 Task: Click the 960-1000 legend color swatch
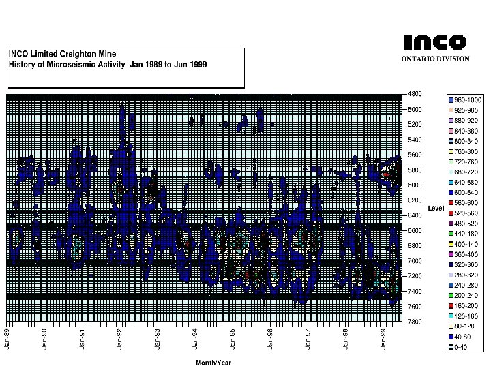(451, 100)
